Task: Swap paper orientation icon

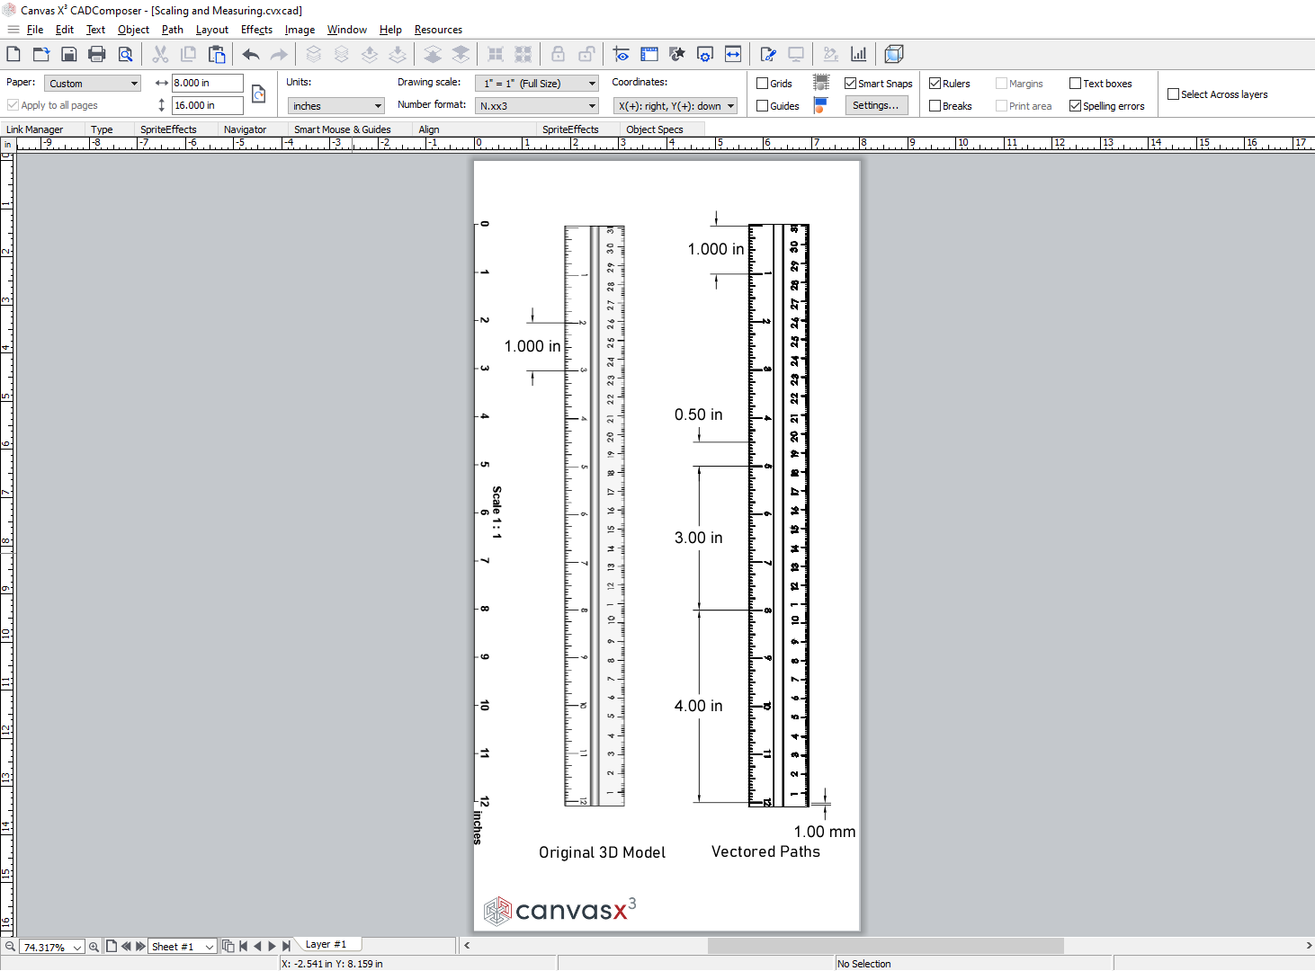Action: point(258,94)
